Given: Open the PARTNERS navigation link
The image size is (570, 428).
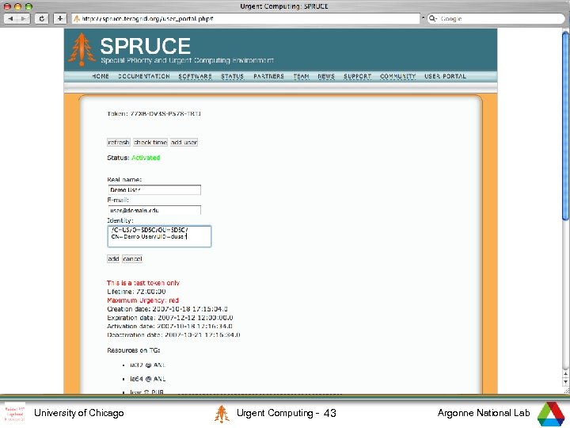Looking at the screenshot, I should point(268,76).
